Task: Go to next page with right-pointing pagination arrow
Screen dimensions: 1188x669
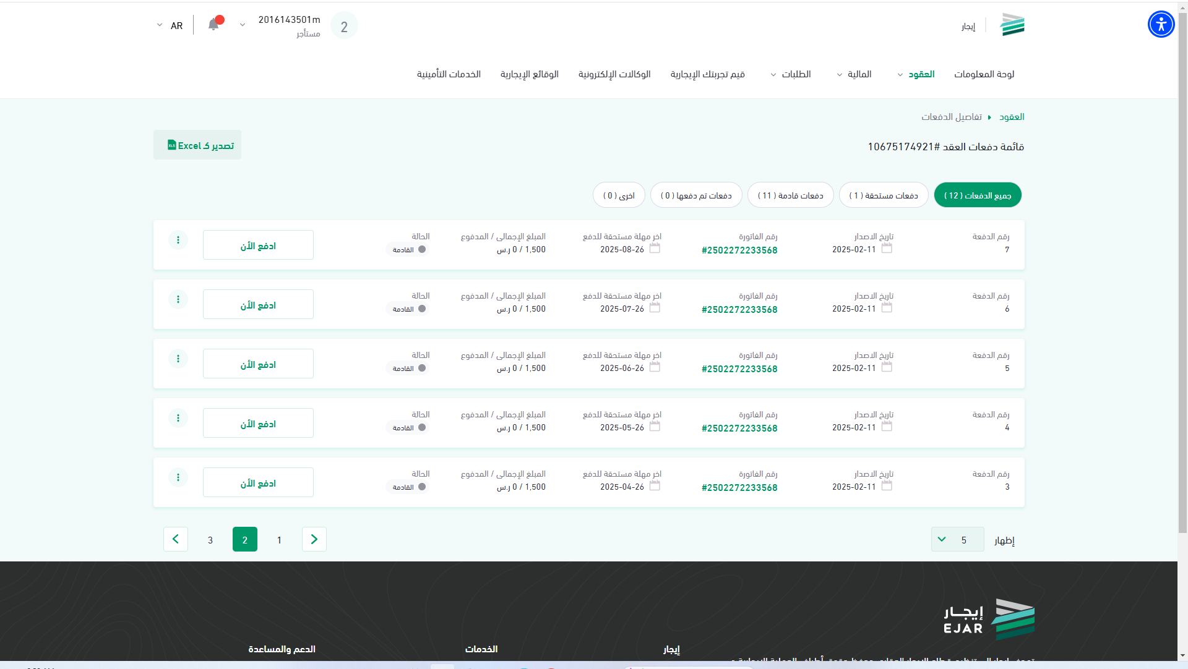Action: coord(314,539)
